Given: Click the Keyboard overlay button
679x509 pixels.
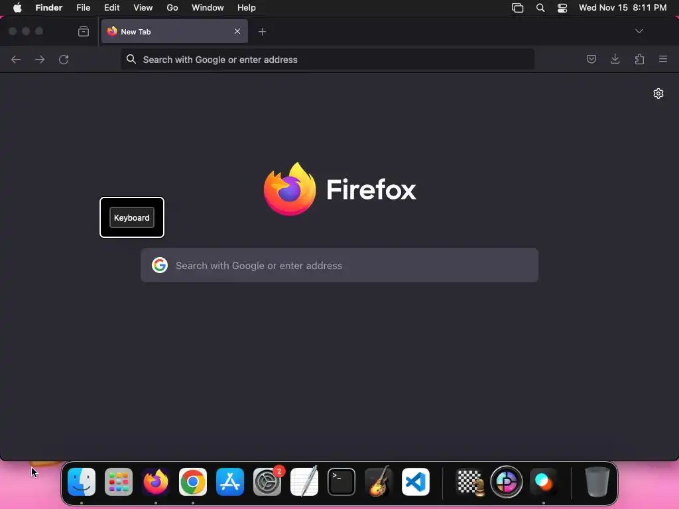Looking at the screenshot, I should (132, 217).
